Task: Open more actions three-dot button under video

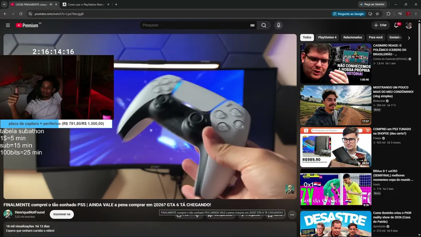Action: coord(292,215)
